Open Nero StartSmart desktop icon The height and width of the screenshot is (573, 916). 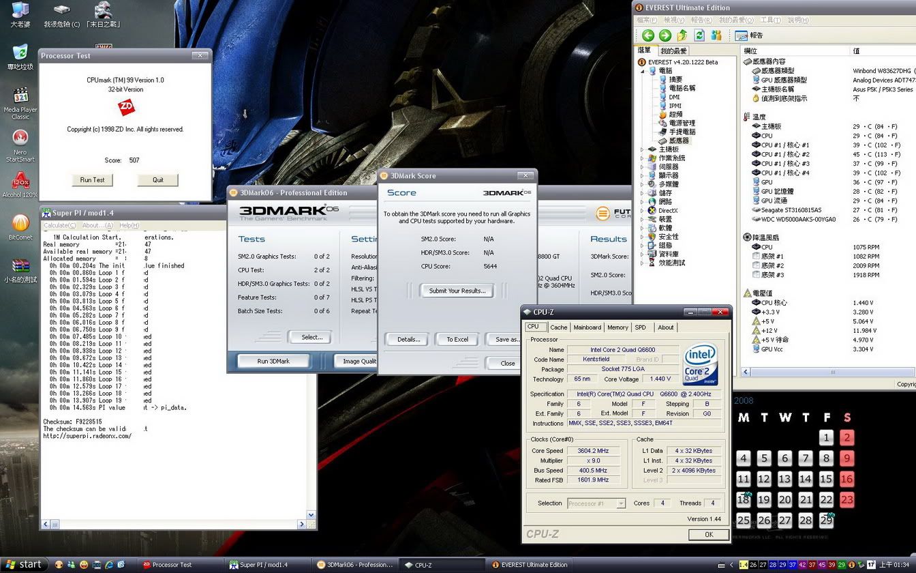pos(20,146)
